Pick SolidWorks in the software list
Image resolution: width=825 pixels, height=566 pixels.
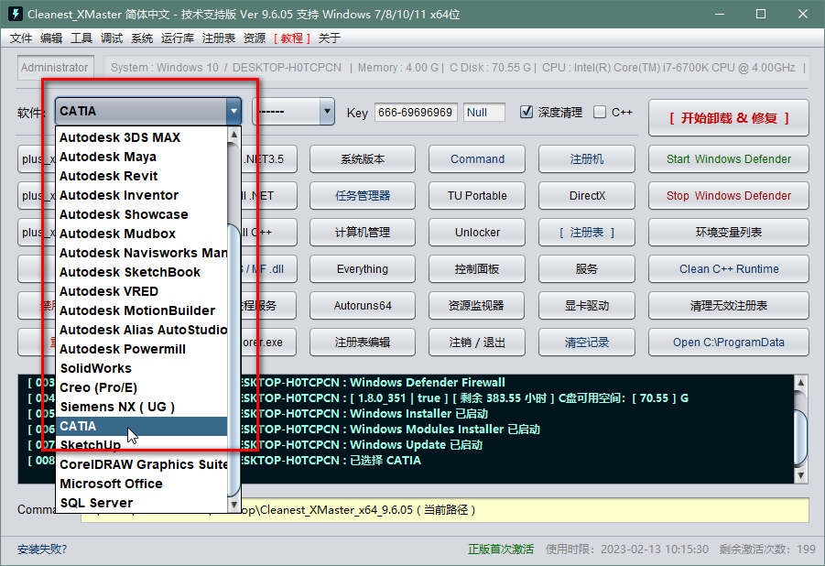tap(142, 368)
